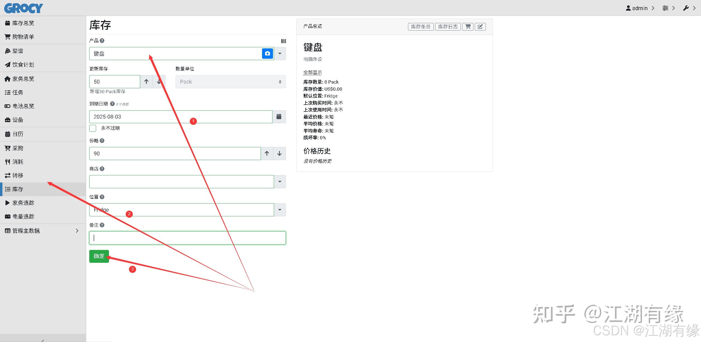Click the barcode icon above the product field
701x342 pixels.
click(x=283, y=41)
